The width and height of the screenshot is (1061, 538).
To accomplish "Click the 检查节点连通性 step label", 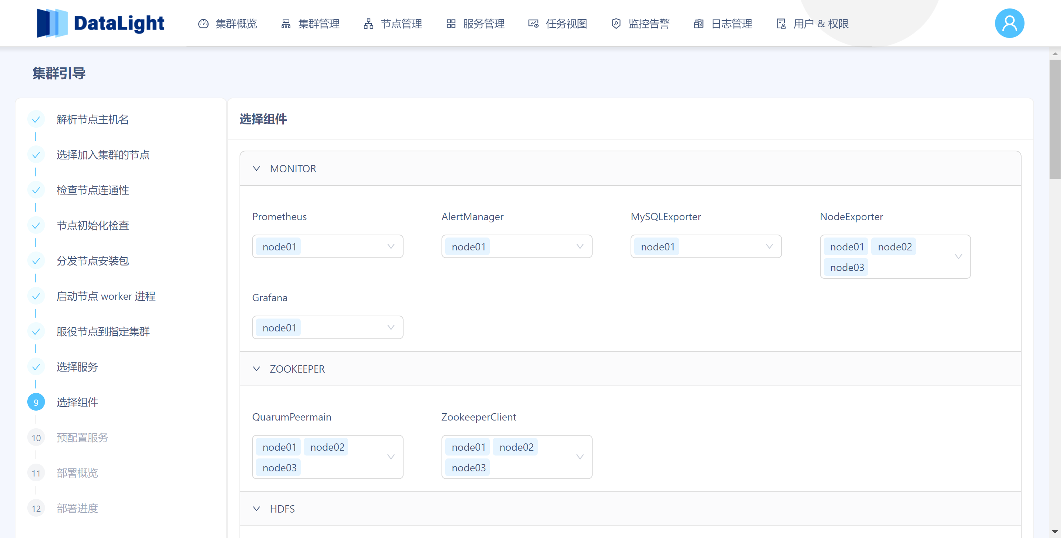I will 93,190.
